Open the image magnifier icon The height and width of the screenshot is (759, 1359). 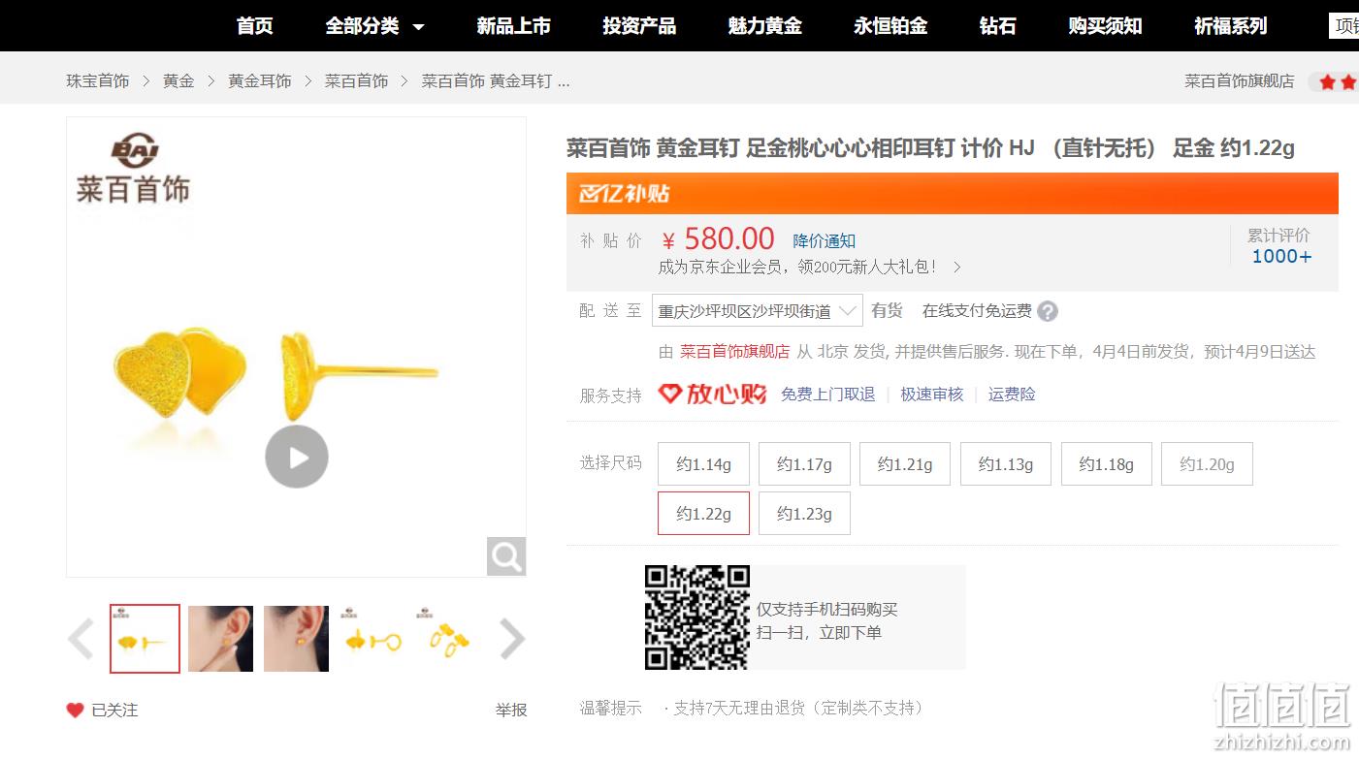point(506,556)
